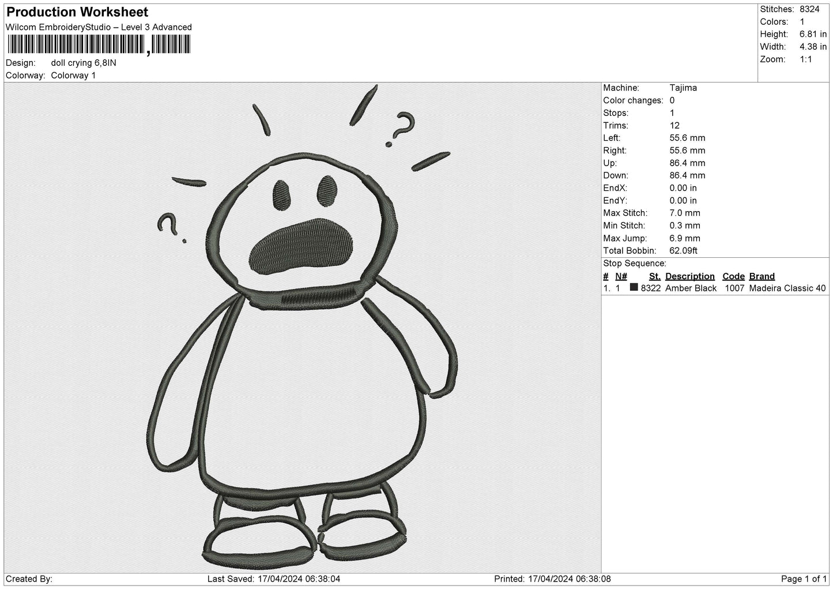Click the "N#" column header
Viewport: 833px width, 589px height.
click(x=621, y=276)
